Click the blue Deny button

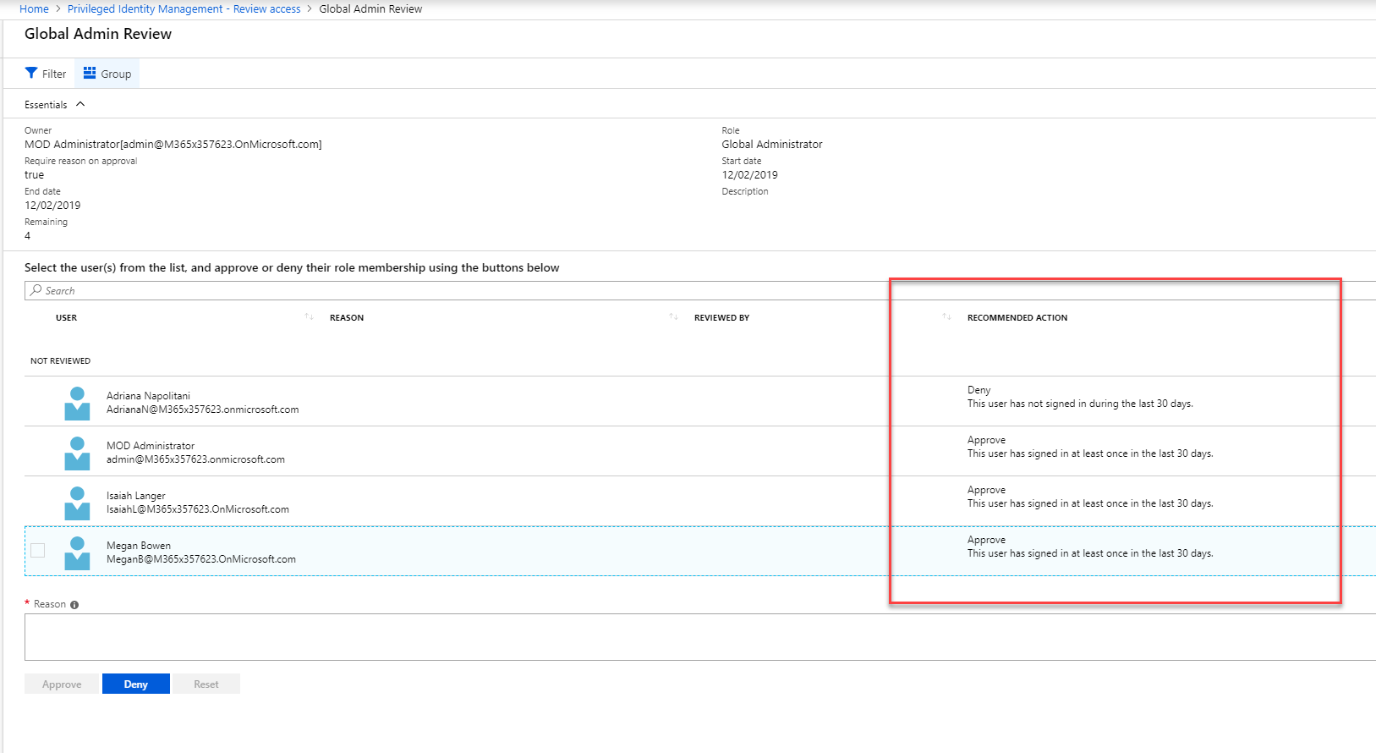pyautogui.click(x=136, y=684)
